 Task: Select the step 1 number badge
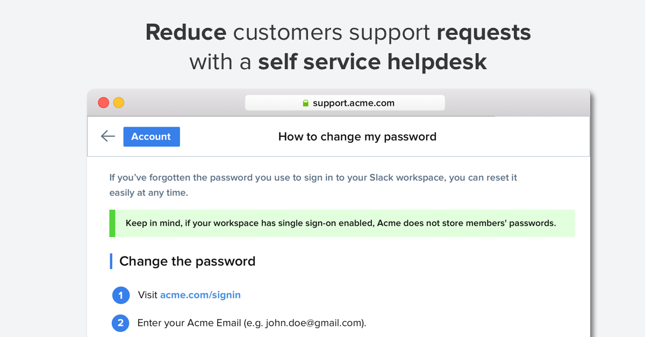pos(121,295)
